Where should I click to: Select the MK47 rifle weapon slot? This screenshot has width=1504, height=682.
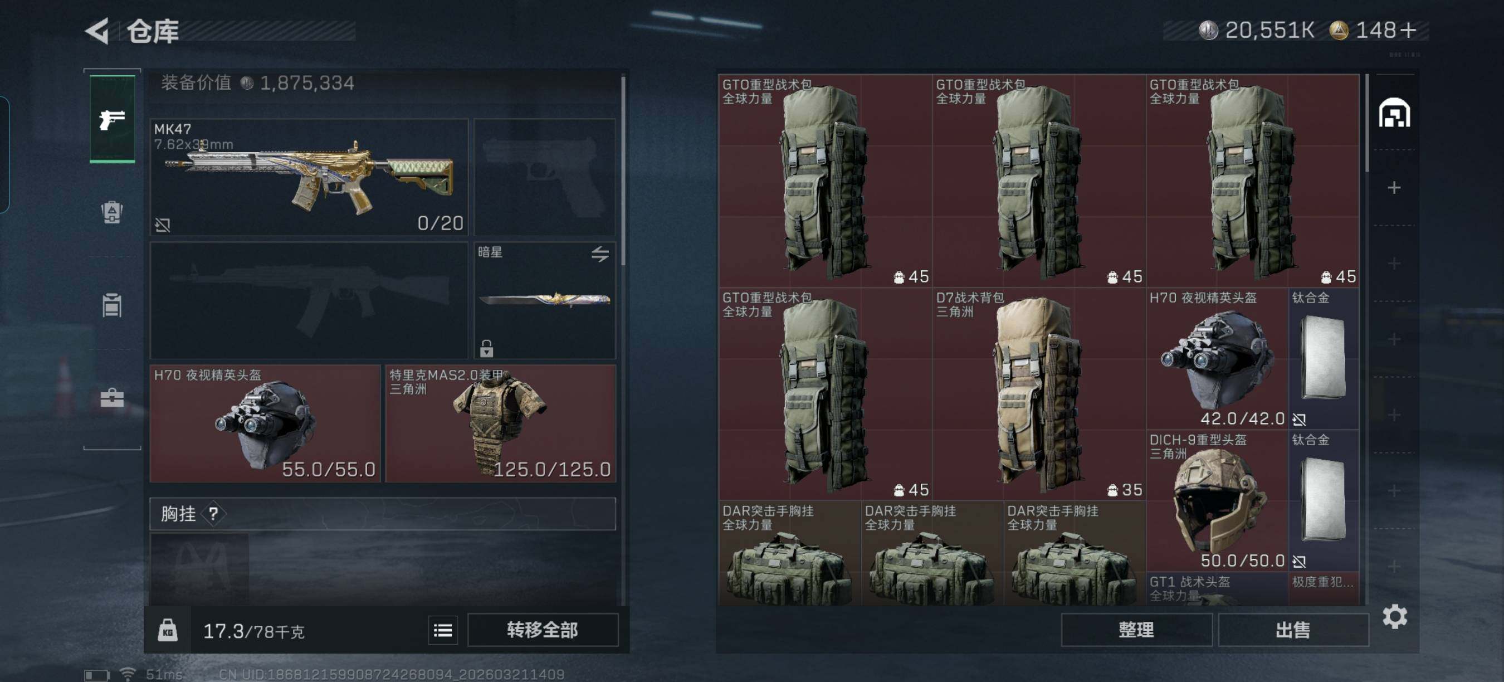point(309,177)
